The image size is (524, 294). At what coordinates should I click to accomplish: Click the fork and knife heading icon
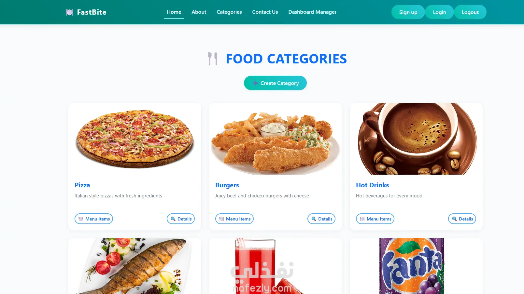[x=213, y=59]
